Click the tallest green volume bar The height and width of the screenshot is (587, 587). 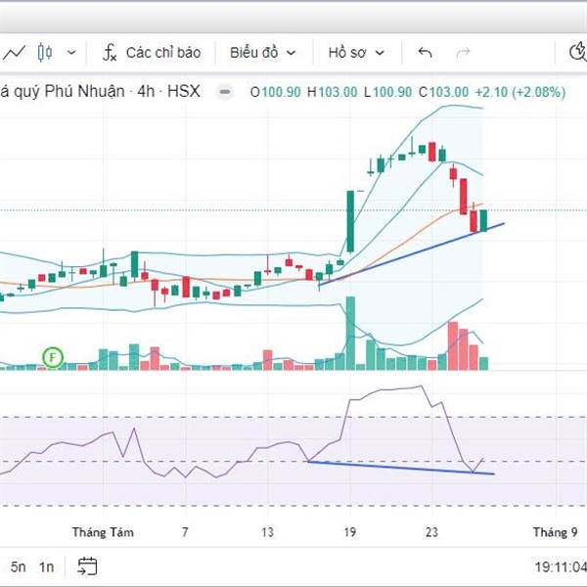[x=350, y=334]
